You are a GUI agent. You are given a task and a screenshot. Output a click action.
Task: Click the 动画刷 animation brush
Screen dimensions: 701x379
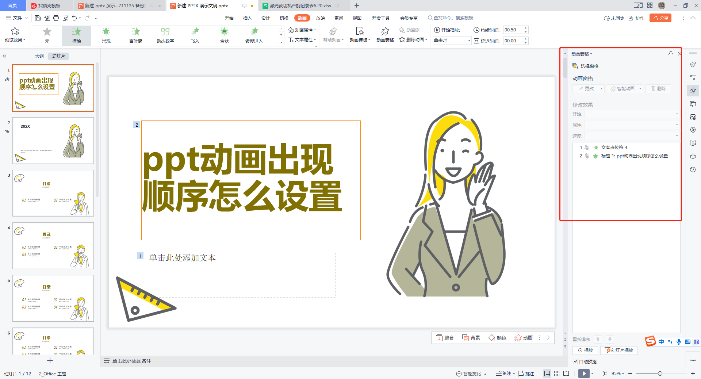[x=409, y=30]
